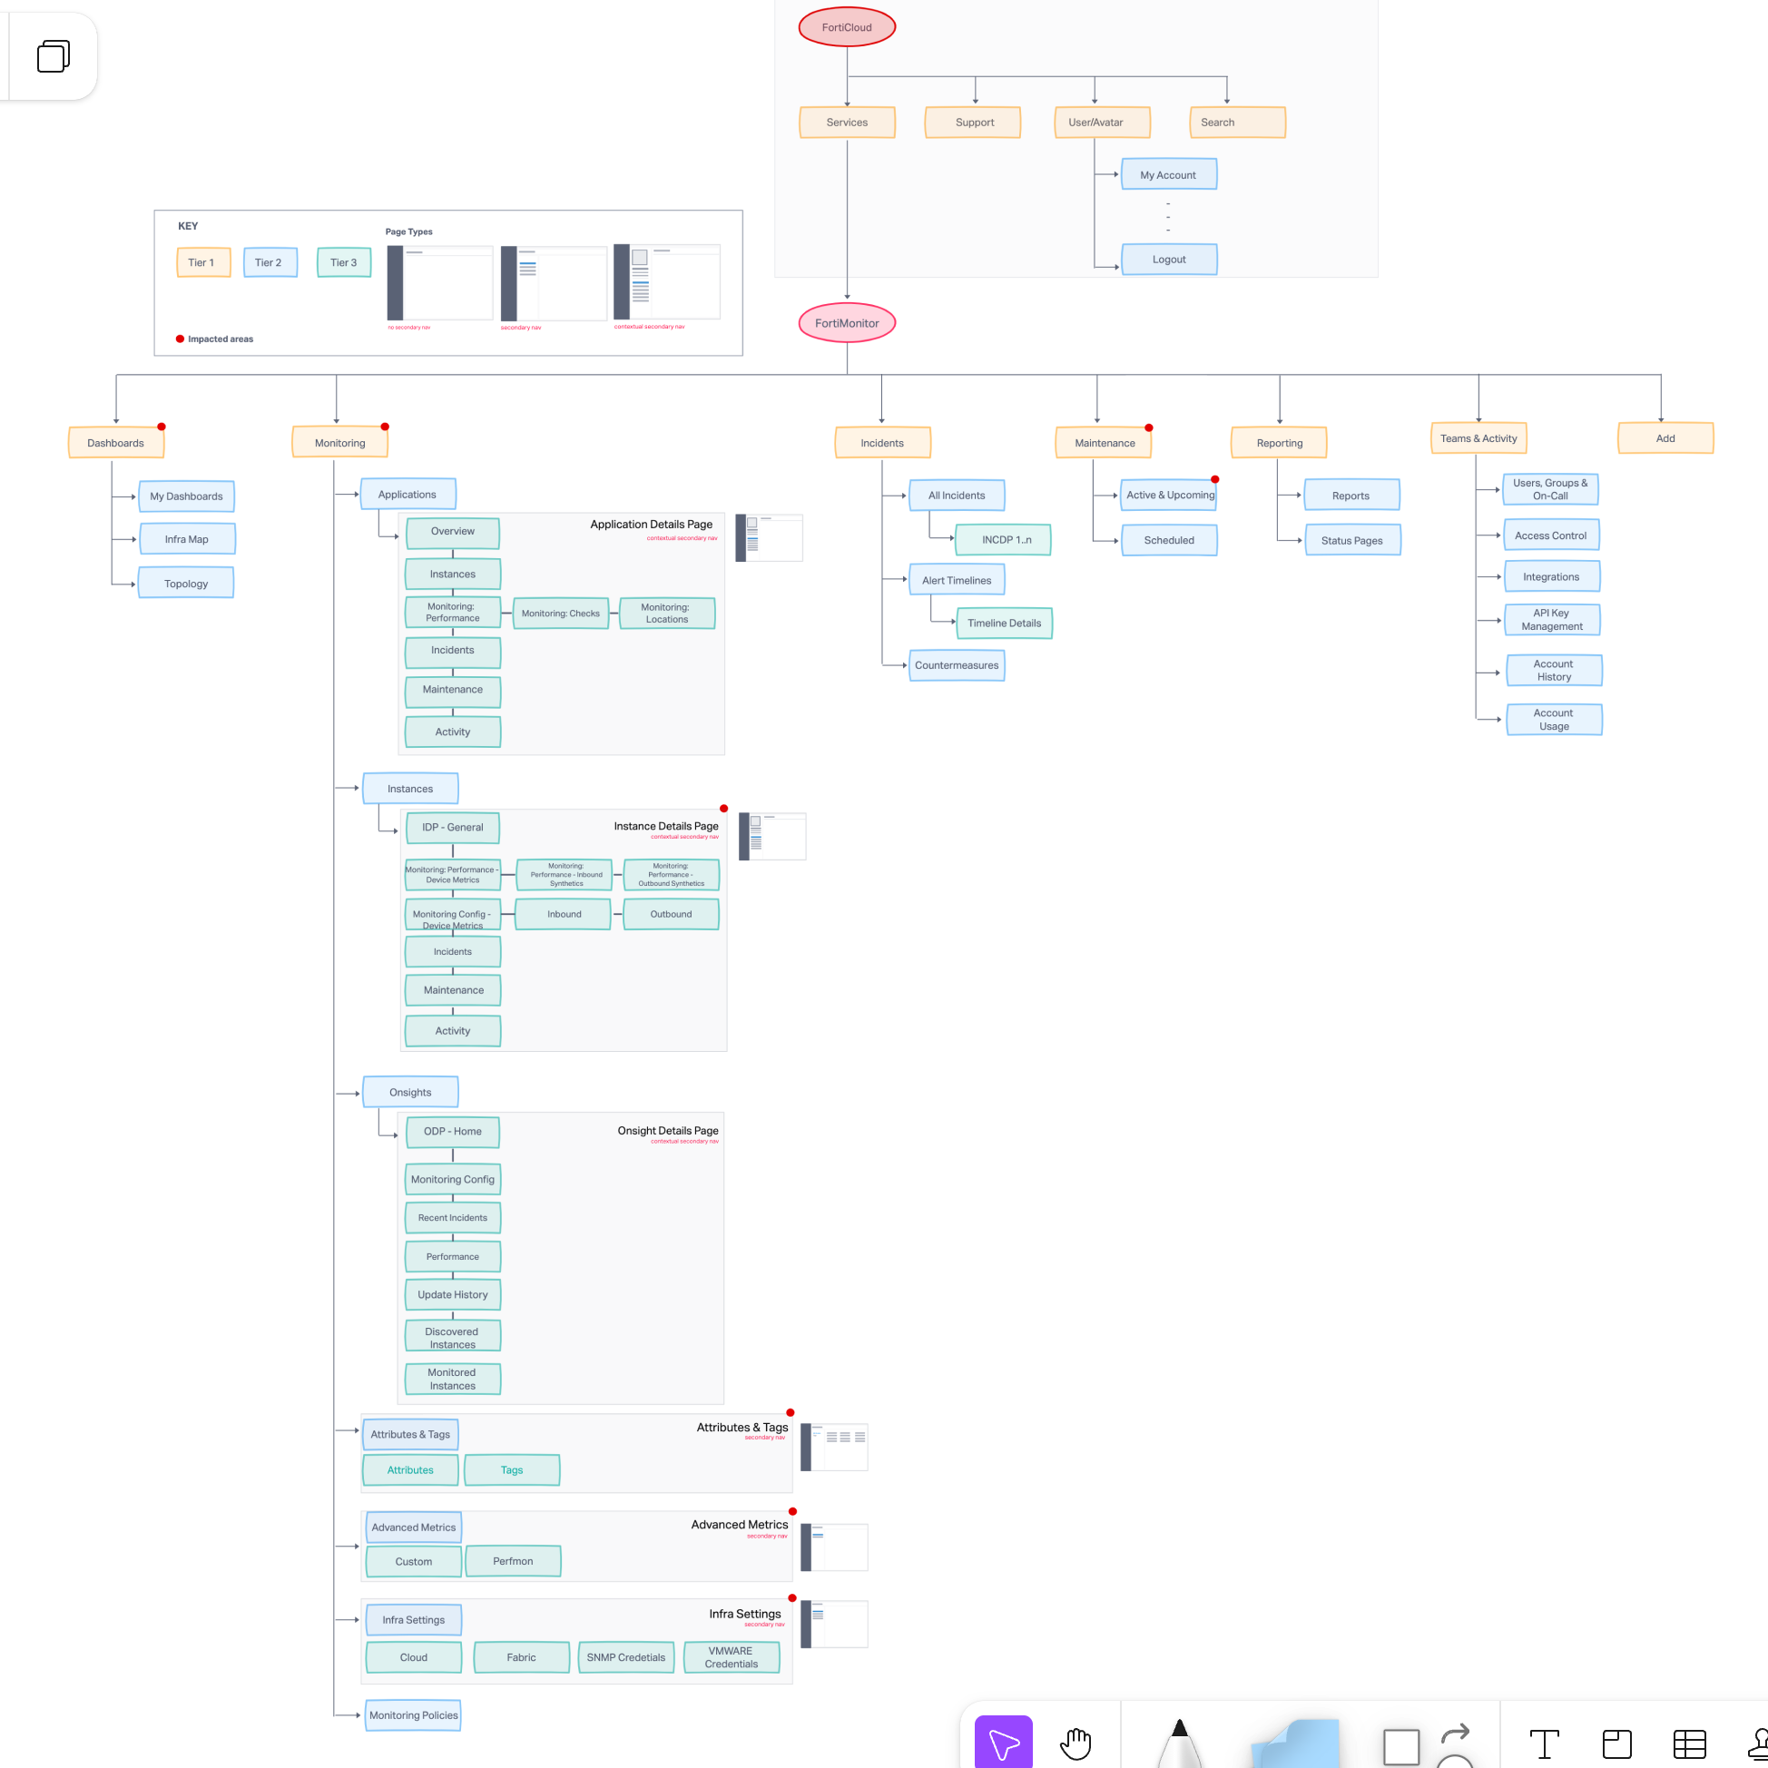Click the Application Details Page thumbnail
This screenshot has width=1768, height=1768.
point(769,537)
